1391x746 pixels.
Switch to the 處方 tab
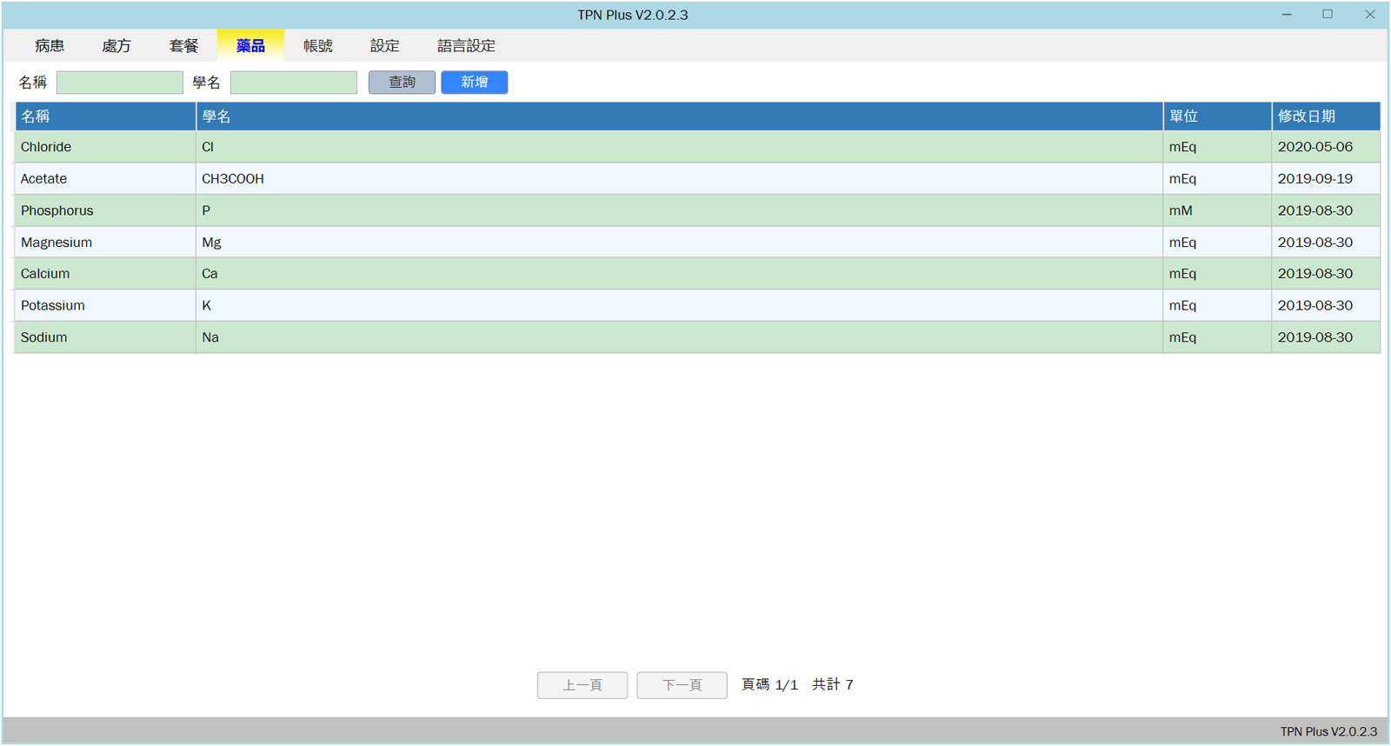click(x=116, y=46)
